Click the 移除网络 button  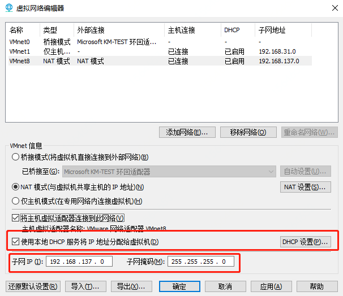click(248, 132)
